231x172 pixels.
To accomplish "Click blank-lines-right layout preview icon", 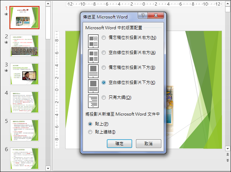I will [93, 56].
